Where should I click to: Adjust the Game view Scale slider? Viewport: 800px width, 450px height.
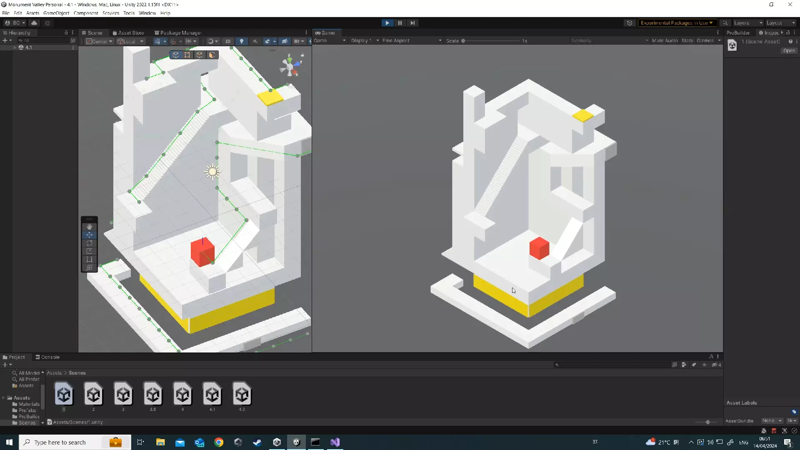pyautogui.click(x=463, y=41)
